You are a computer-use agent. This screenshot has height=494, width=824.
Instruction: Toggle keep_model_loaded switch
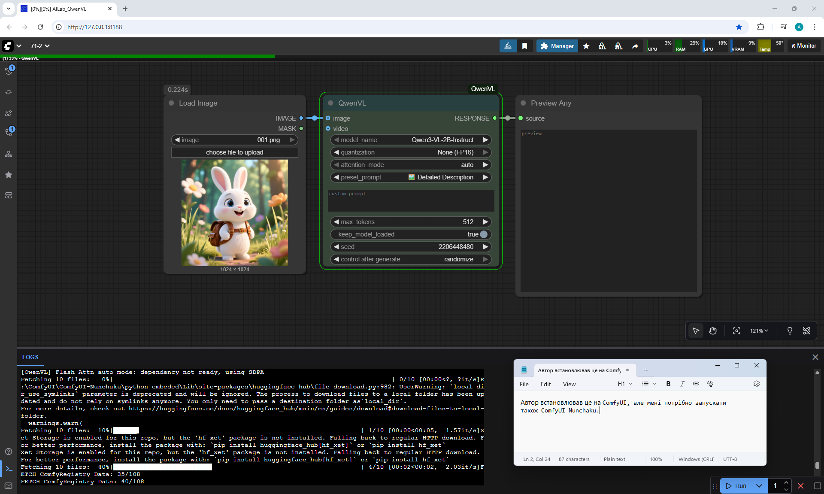pyautogui.click(x=484, y=234)
